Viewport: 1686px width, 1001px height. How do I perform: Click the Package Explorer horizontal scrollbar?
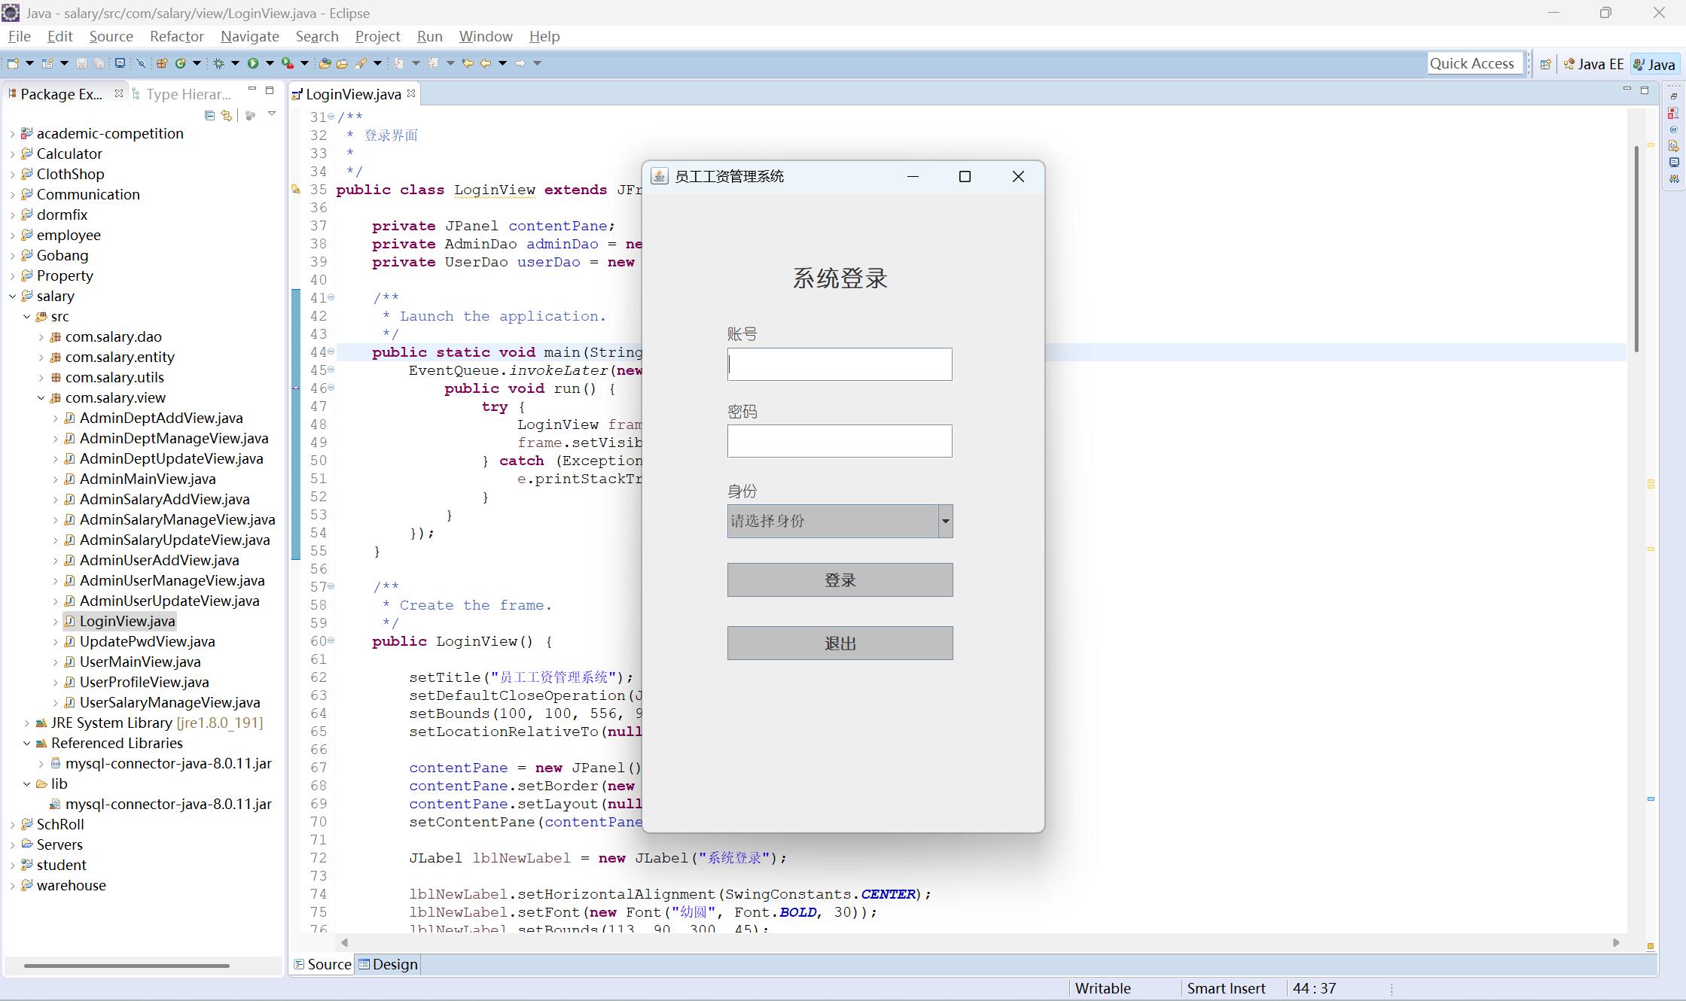point(127,965)
